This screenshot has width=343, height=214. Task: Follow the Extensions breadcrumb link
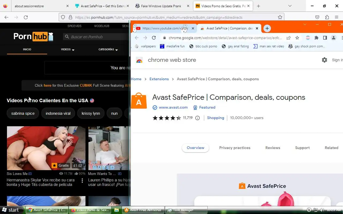[x=159, y=79]
